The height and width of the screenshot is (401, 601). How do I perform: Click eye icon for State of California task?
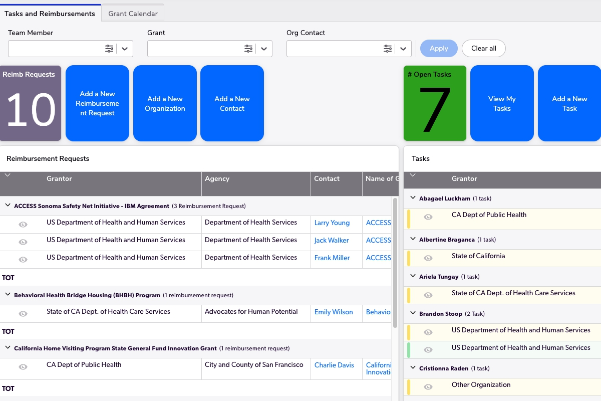click(428, 258)
